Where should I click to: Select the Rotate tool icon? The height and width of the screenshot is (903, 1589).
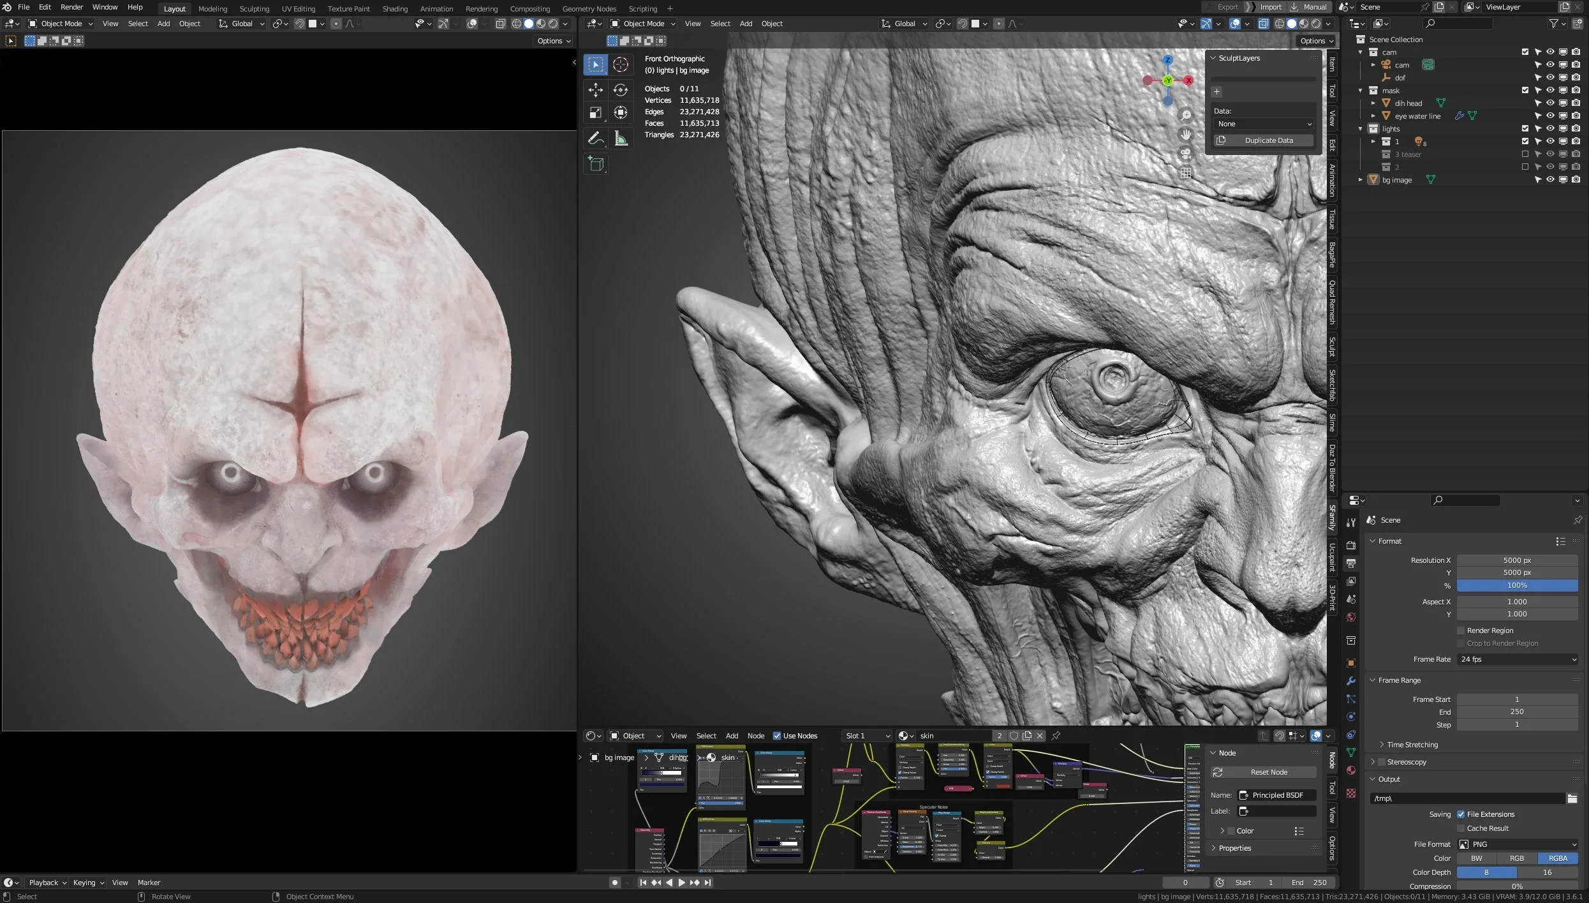click(x=620, y=90)
